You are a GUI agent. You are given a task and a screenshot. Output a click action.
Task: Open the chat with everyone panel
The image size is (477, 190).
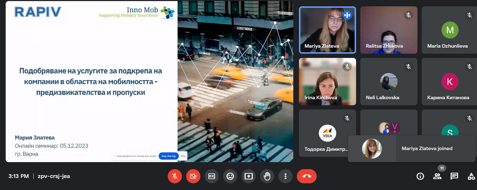click(454, 176)
